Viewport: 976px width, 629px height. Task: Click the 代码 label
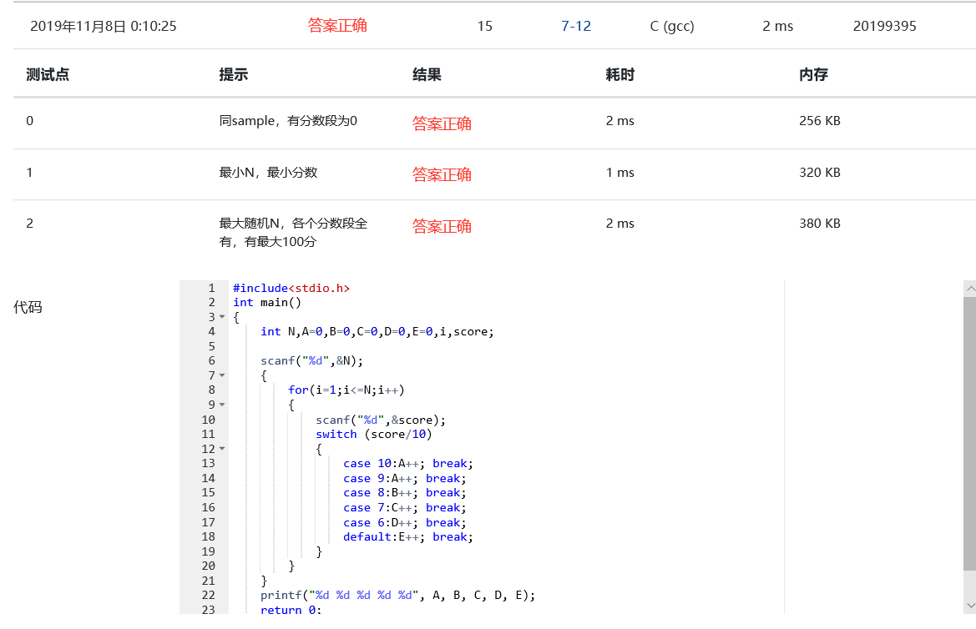(x=28, y=307)
